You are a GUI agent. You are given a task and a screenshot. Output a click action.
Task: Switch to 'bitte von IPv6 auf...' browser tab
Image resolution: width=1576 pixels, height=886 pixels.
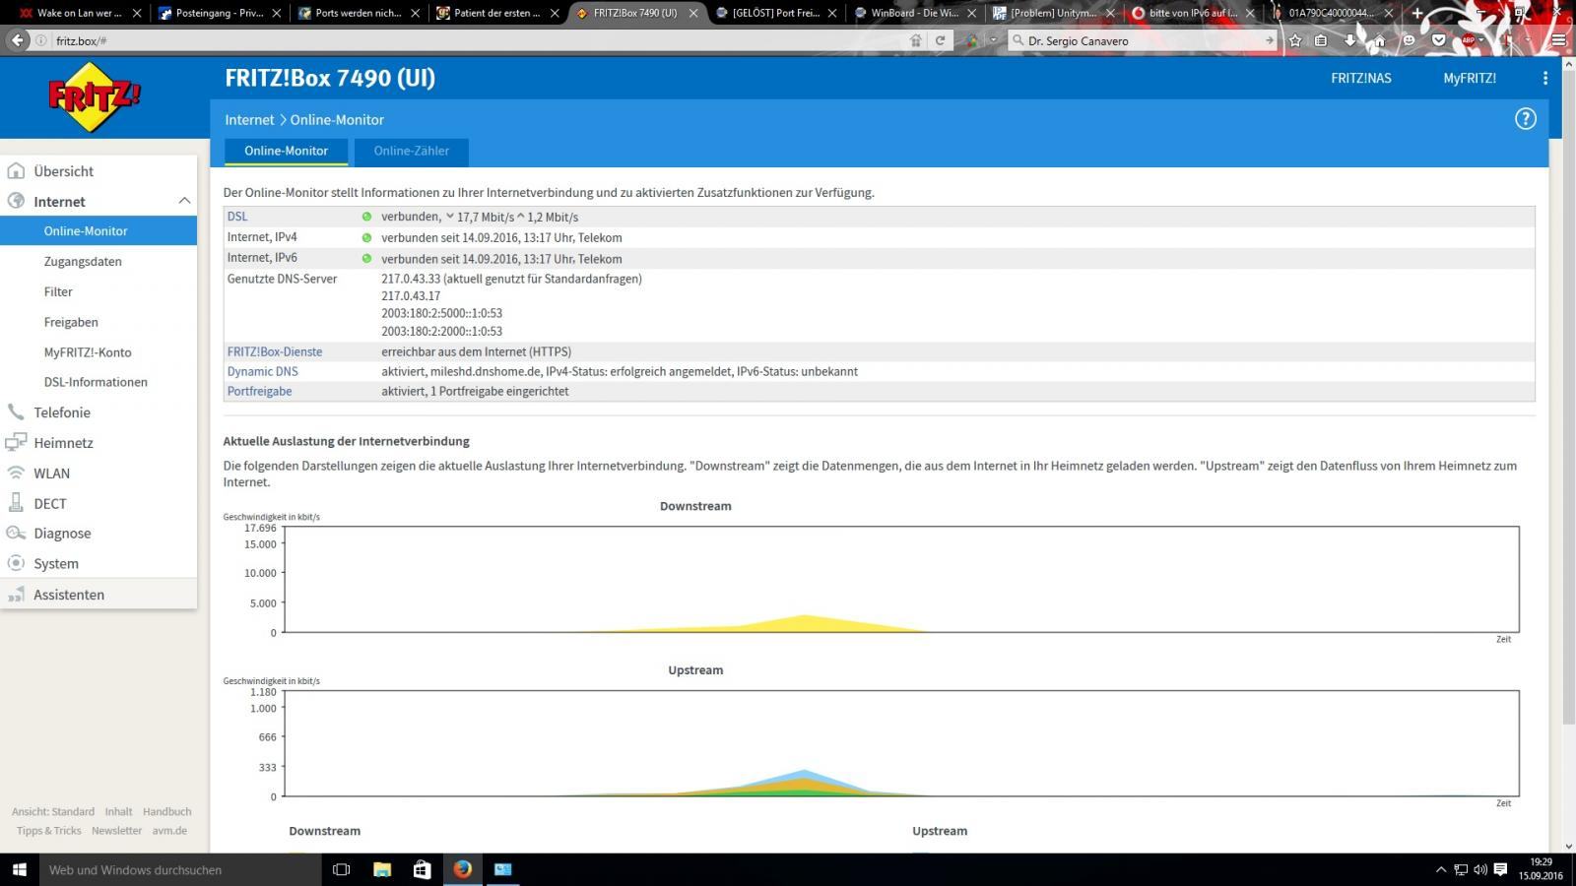coord(1194,13)
